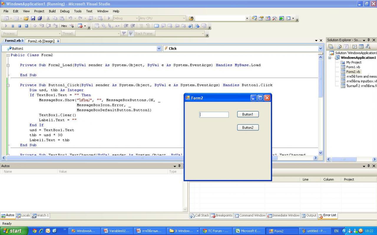Switch to the Locals tab

pos(23,216)
